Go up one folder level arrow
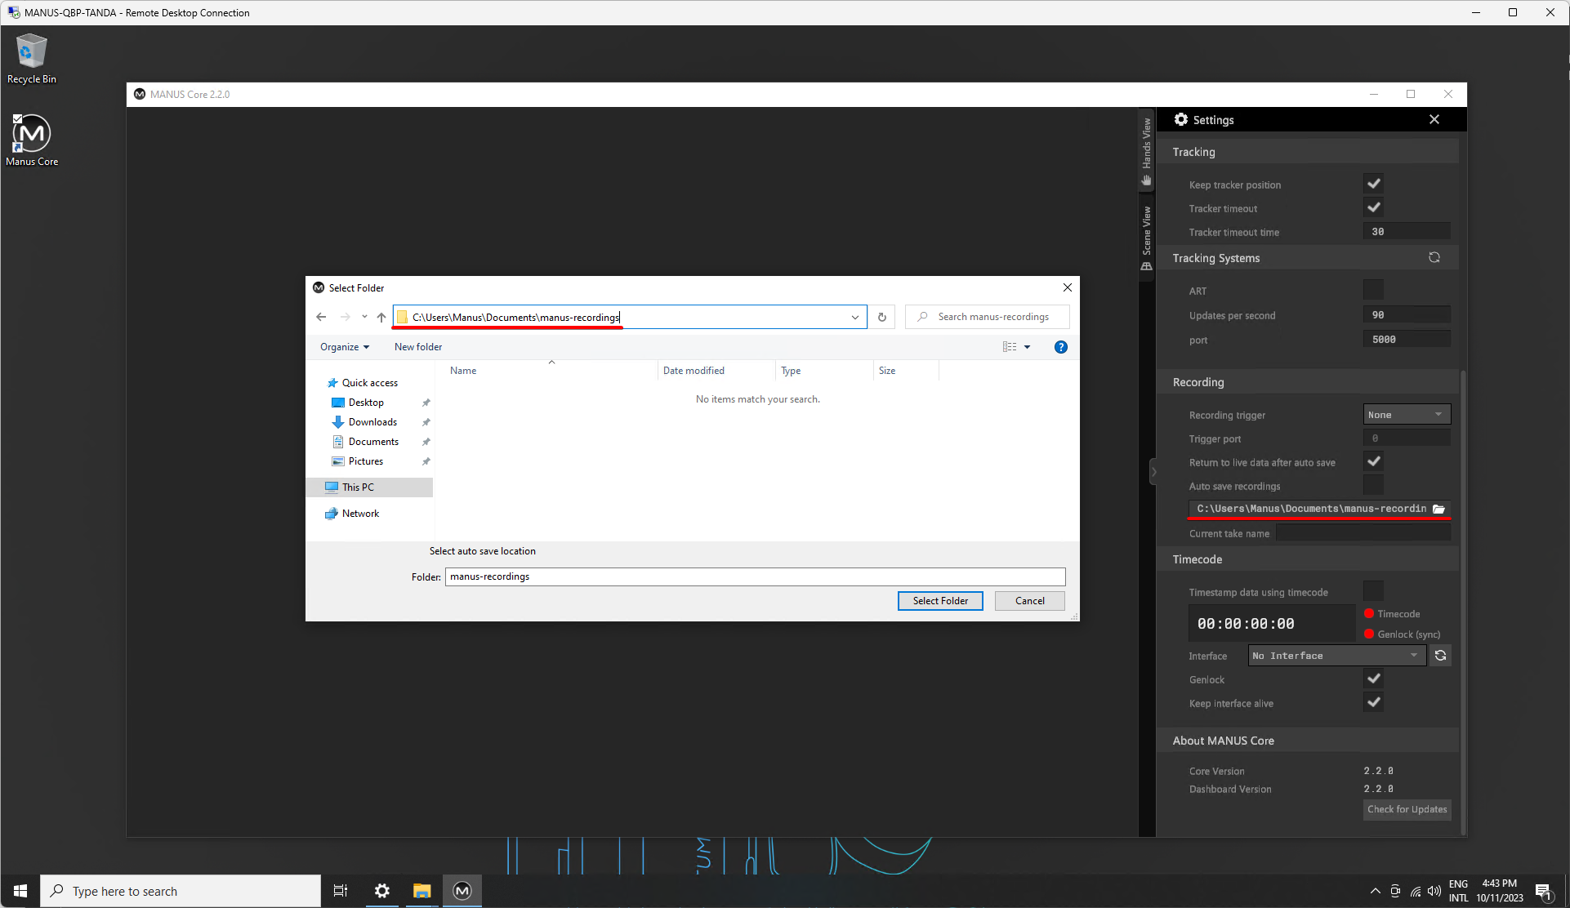 click(x=381, y=317)
